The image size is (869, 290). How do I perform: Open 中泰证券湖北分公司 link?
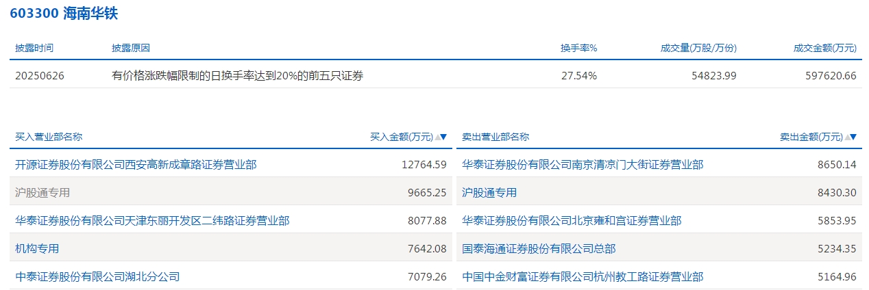tap(97, 276)
